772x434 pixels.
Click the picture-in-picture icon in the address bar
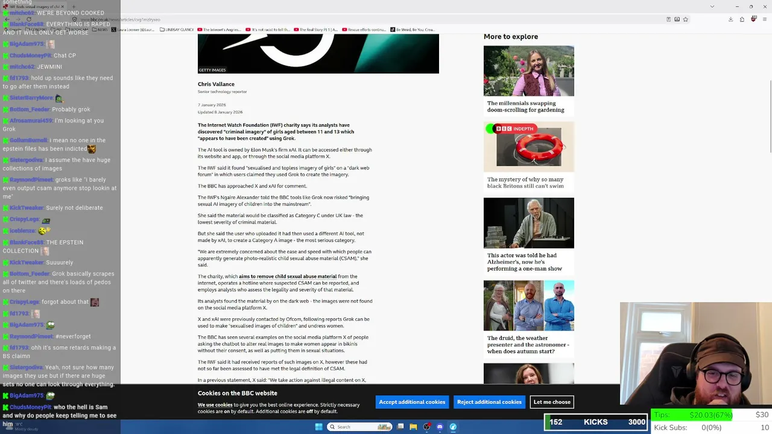tap(677, 19)
